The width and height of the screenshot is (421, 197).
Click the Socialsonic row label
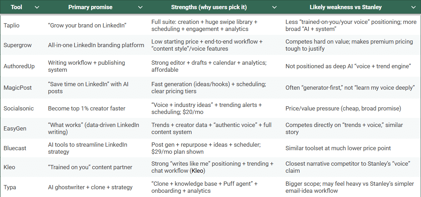point(18,108)
